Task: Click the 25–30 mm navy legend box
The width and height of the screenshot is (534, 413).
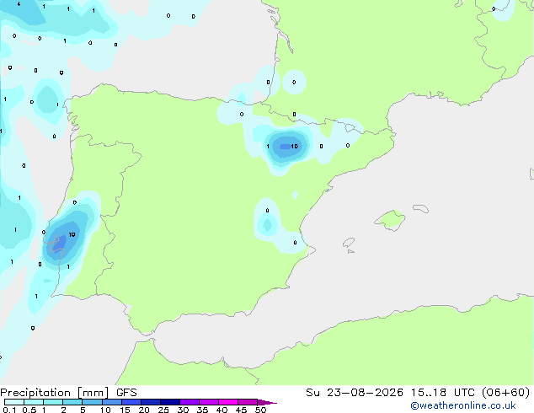Action: click(x=170, y=402)
